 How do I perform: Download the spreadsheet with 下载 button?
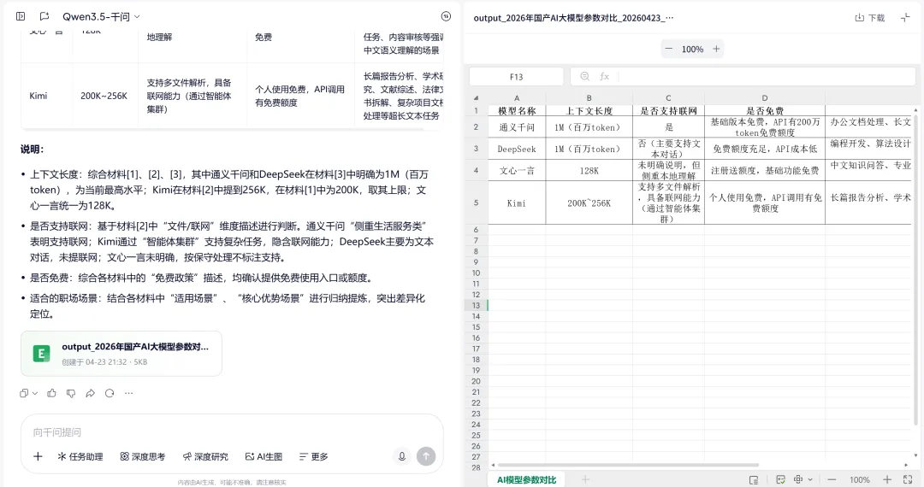click(870, 18)
